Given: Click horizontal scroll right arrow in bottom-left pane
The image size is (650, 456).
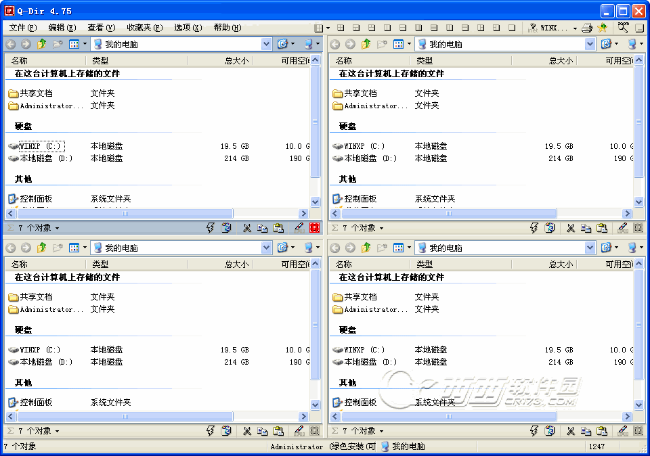Looking at the screenshot, I should pos(303,417).
